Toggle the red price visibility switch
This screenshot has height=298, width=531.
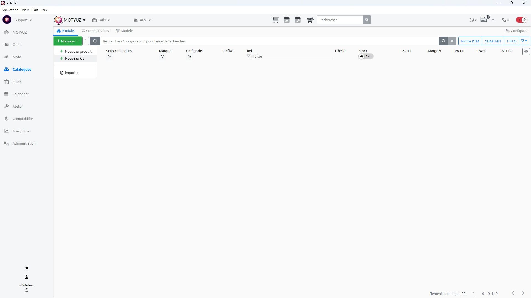point(522,20)
